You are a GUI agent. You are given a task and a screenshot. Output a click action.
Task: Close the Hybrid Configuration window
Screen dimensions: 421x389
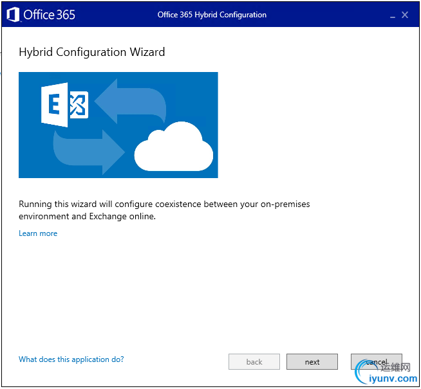click(x=405, y=15)
